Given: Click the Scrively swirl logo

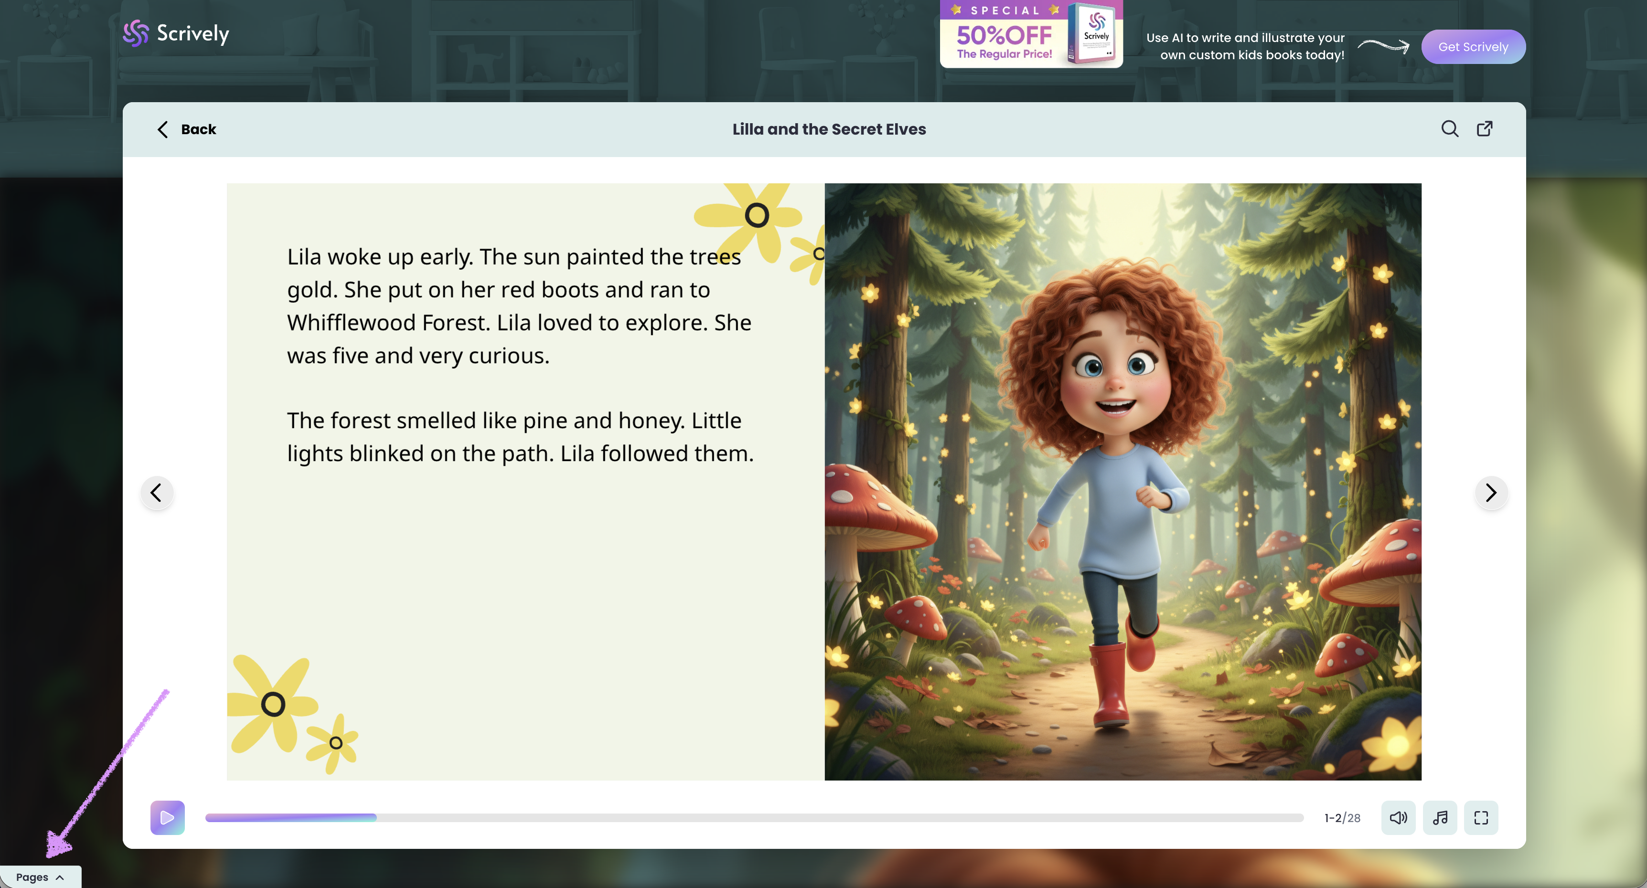Looking at the screenshot, I should pos(136,33).
